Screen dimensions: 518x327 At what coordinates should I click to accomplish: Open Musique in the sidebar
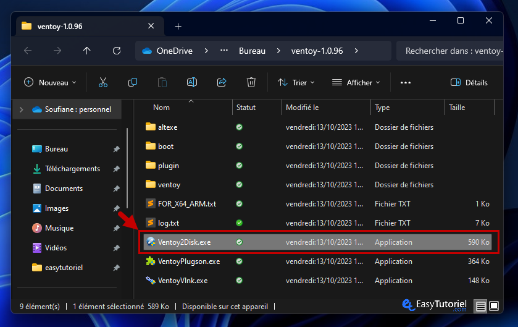point(59,229)
